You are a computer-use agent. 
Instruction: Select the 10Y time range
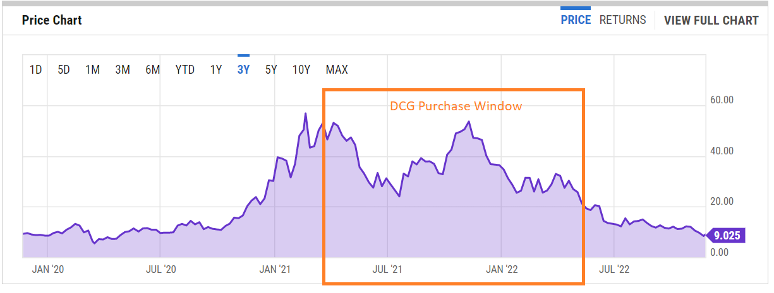tap(301, 69)
